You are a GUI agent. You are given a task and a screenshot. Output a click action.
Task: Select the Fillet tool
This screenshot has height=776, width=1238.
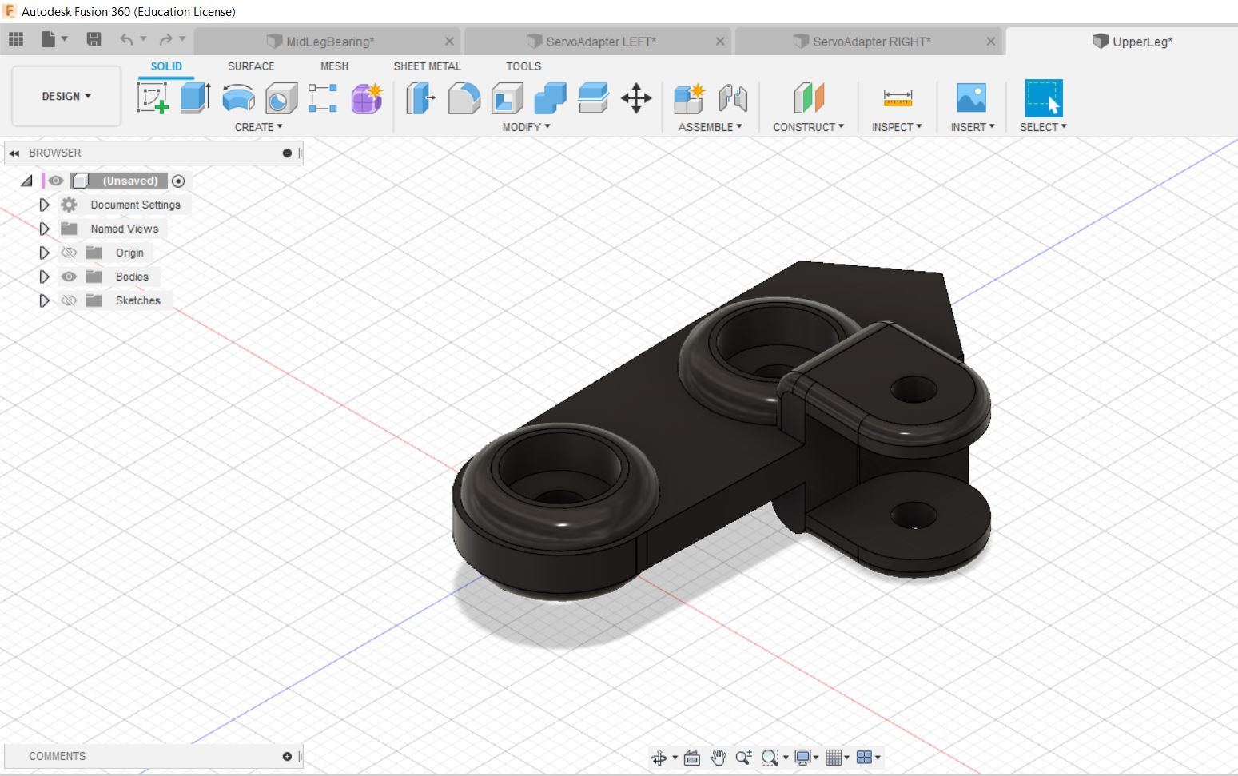click(x=464, y=98)
